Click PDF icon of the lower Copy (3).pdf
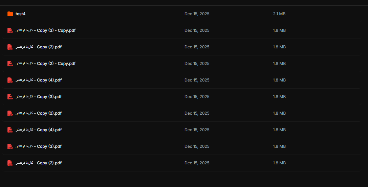368x187 pixels. 10,146
